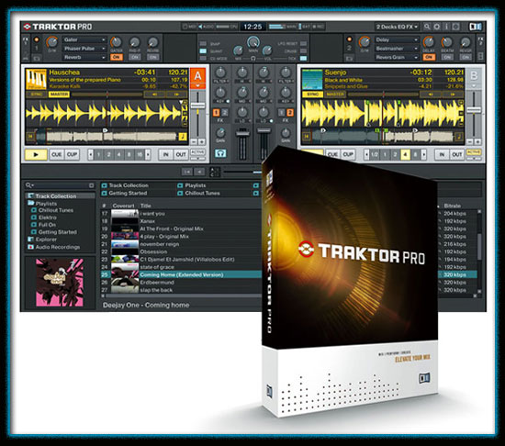The width and height of the screenshot is (505, 446).
Task: Click the GATER amount knob
Action: (x=117, y=42)
